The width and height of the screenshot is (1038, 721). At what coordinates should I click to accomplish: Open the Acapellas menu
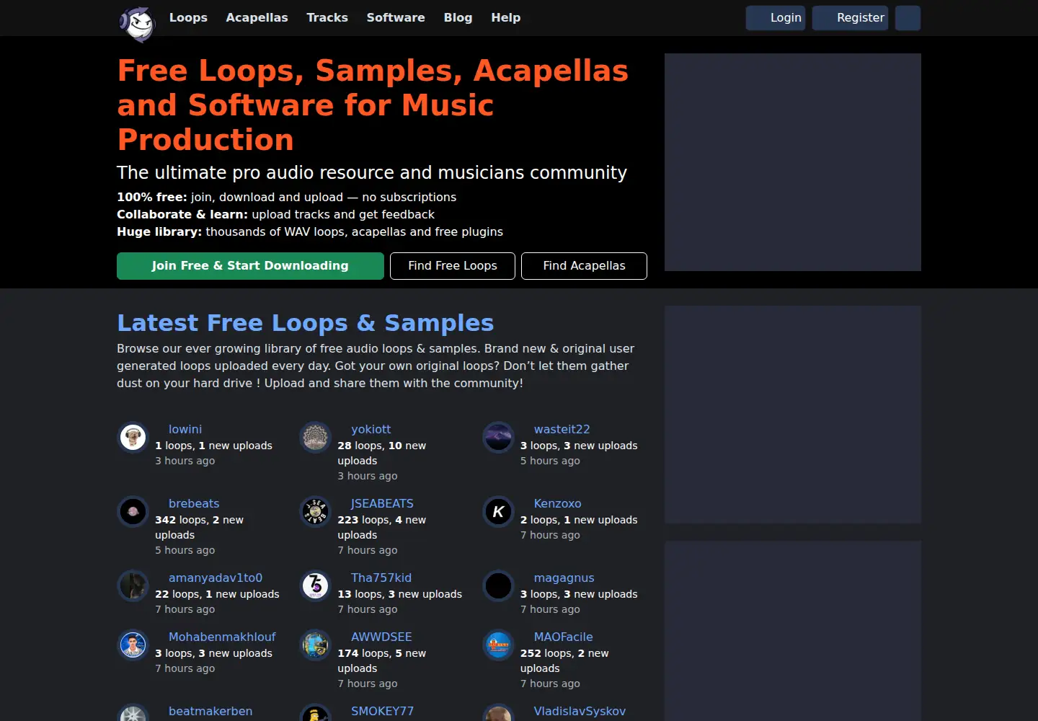(x=257, y=17)
